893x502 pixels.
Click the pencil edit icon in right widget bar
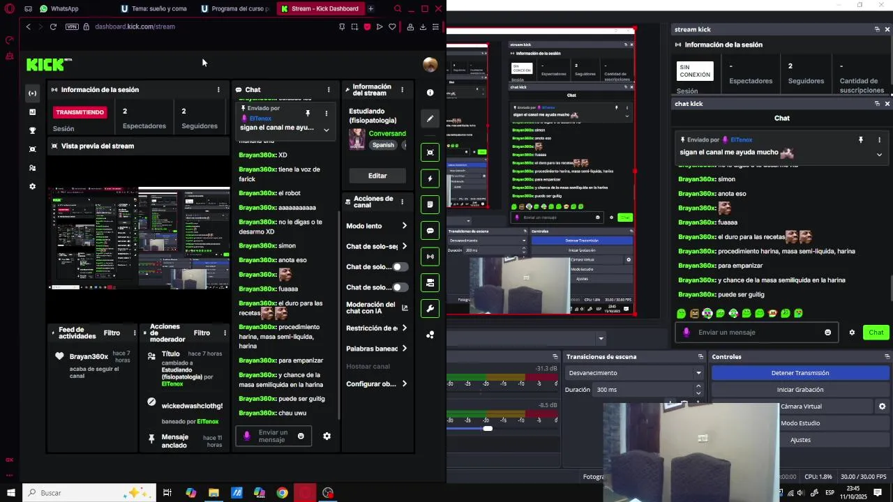coord(430,119)
